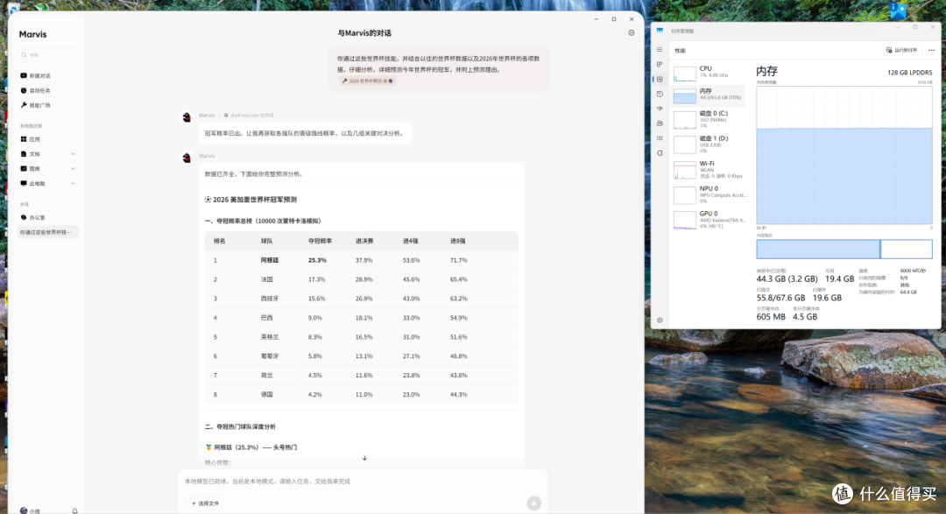Click the 德国 row's 44.3% value
The image size is (946, 514).
(x=458, y=395)
